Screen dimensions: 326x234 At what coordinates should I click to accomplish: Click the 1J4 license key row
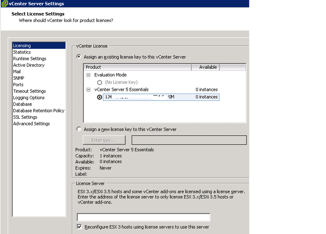[161, 97]
